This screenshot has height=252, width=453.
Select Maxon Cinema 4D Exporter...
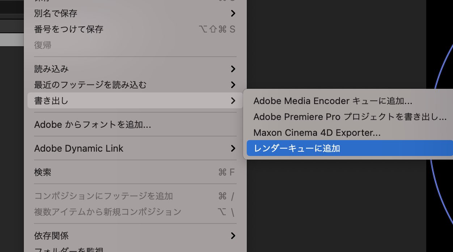(x=349, y=132)
